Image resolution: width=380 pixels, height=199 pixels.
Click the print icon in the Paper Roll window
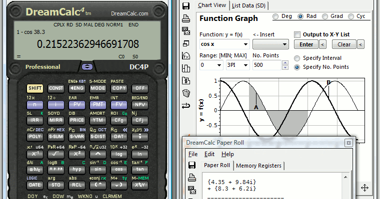coord(192,178)
